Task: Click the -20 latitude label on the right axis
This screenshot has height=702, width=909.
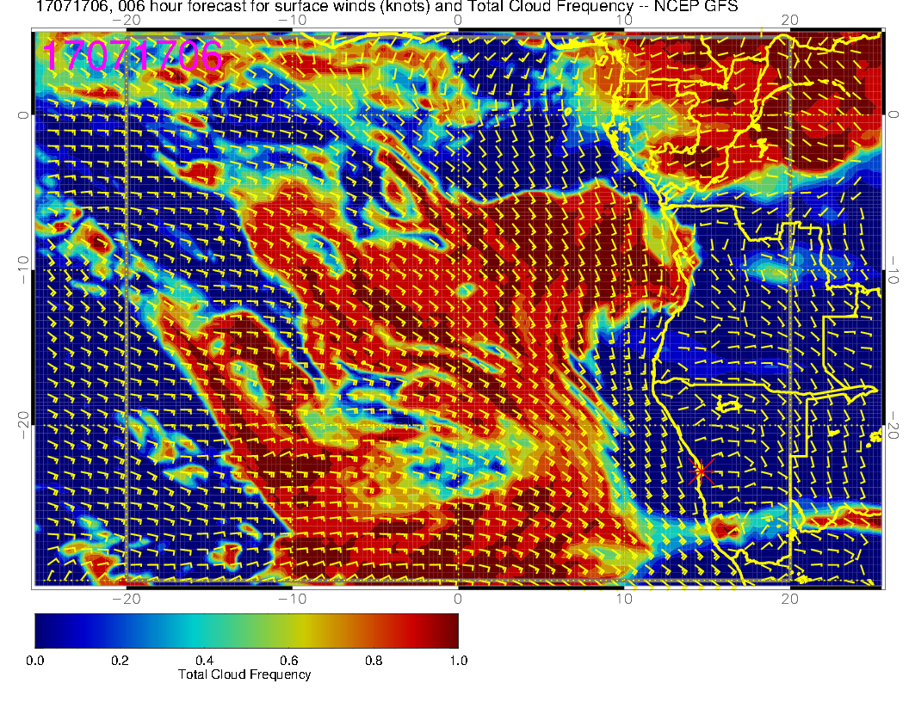Action: [894, 425]
